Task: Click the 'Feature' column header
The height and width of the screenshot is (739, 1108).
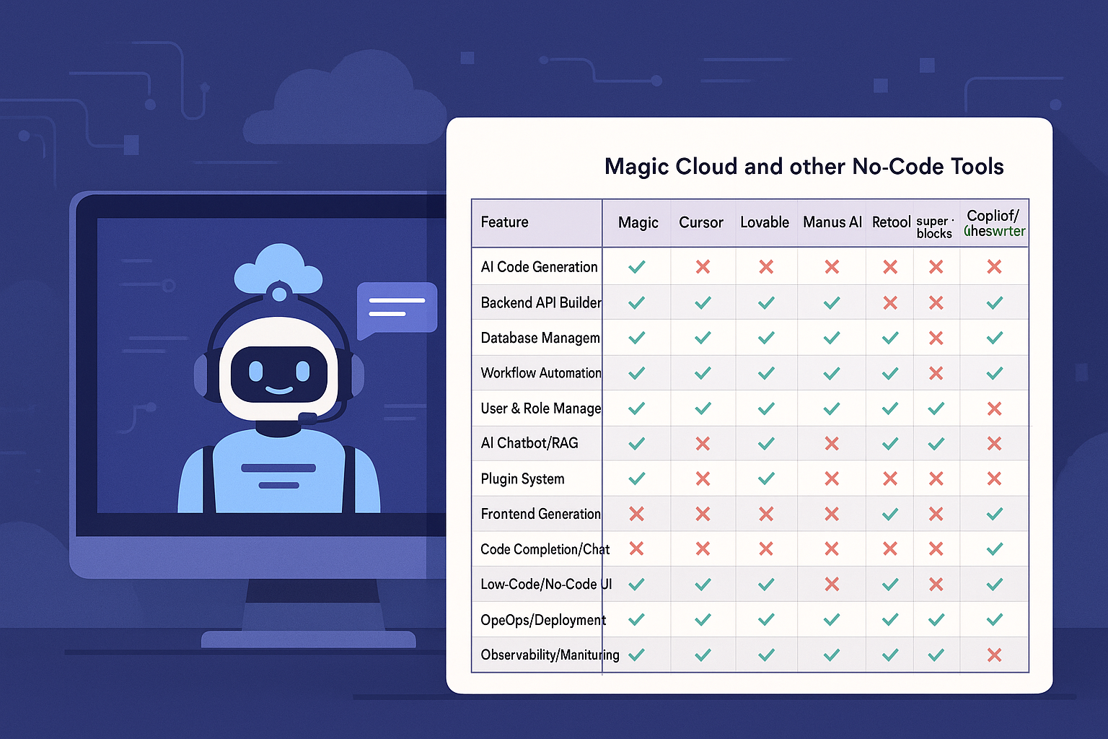Action: [x=504, y=222]
